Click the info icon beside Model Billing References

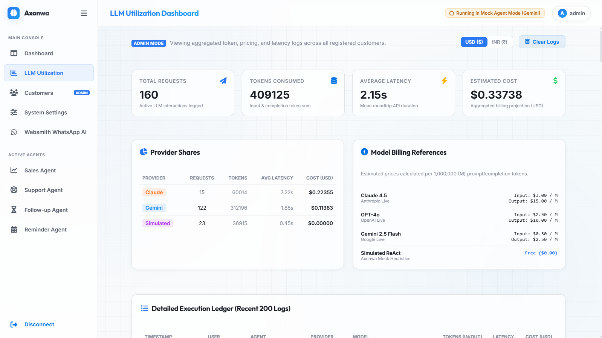click(x=364, y=152)
